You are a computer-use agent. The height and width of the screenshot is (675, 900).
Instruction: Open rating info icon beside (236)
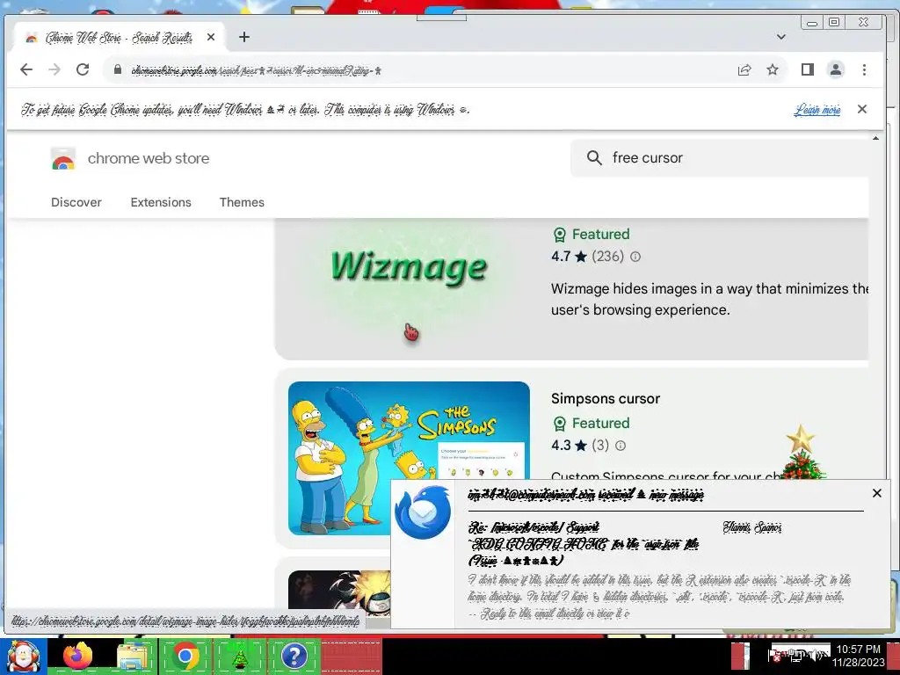635,257
